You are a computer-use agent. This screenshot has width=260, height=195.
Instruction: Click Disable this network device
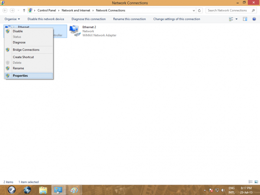[46, 19]
